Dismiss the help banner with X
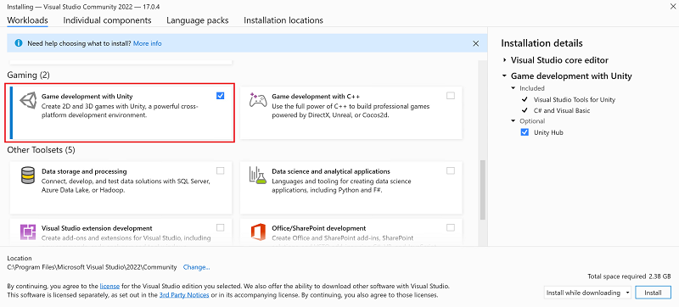The height and width of the screenshot is (307, 679). coord(476,43)
